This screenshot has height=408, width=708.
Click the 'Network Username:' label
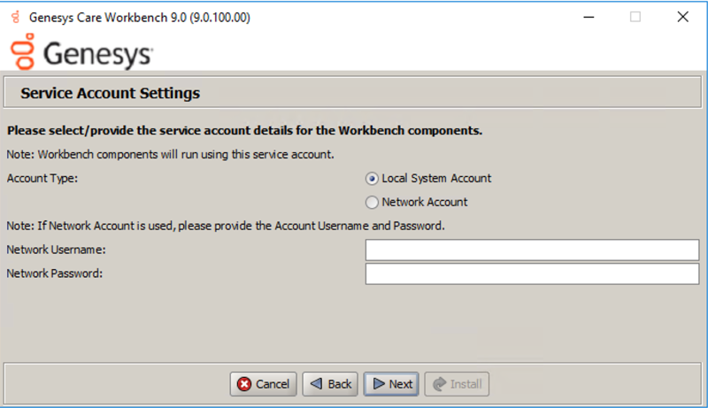(x=57, y=250)
